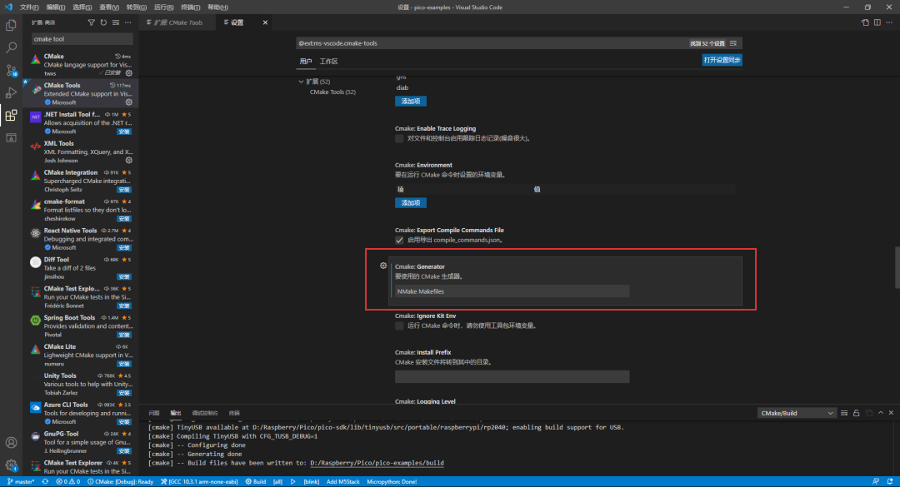Switch to the 工作区 settings tab

click(x=329, y=62)
